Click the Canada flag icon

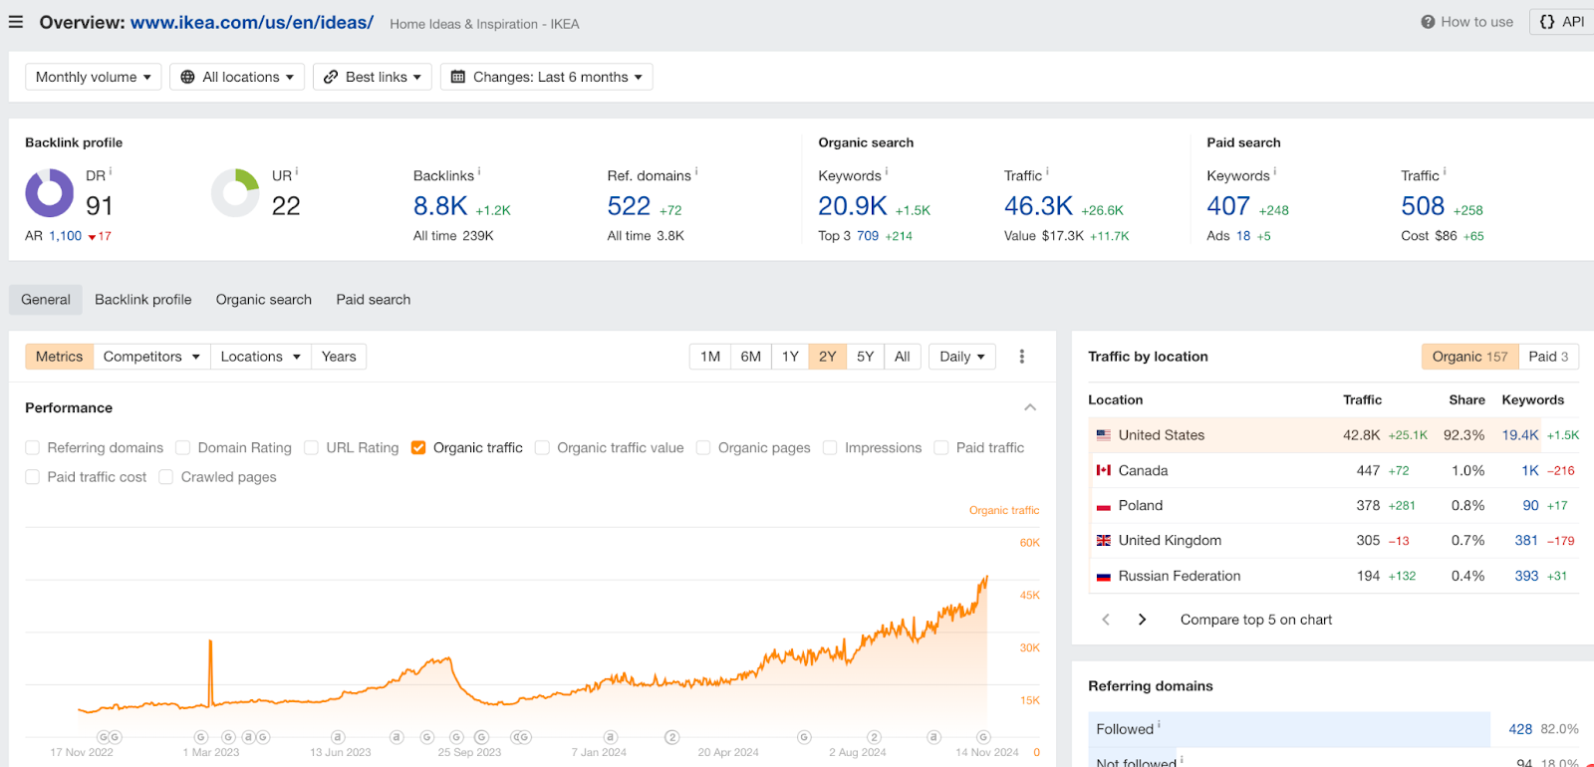click(1104, 470)
